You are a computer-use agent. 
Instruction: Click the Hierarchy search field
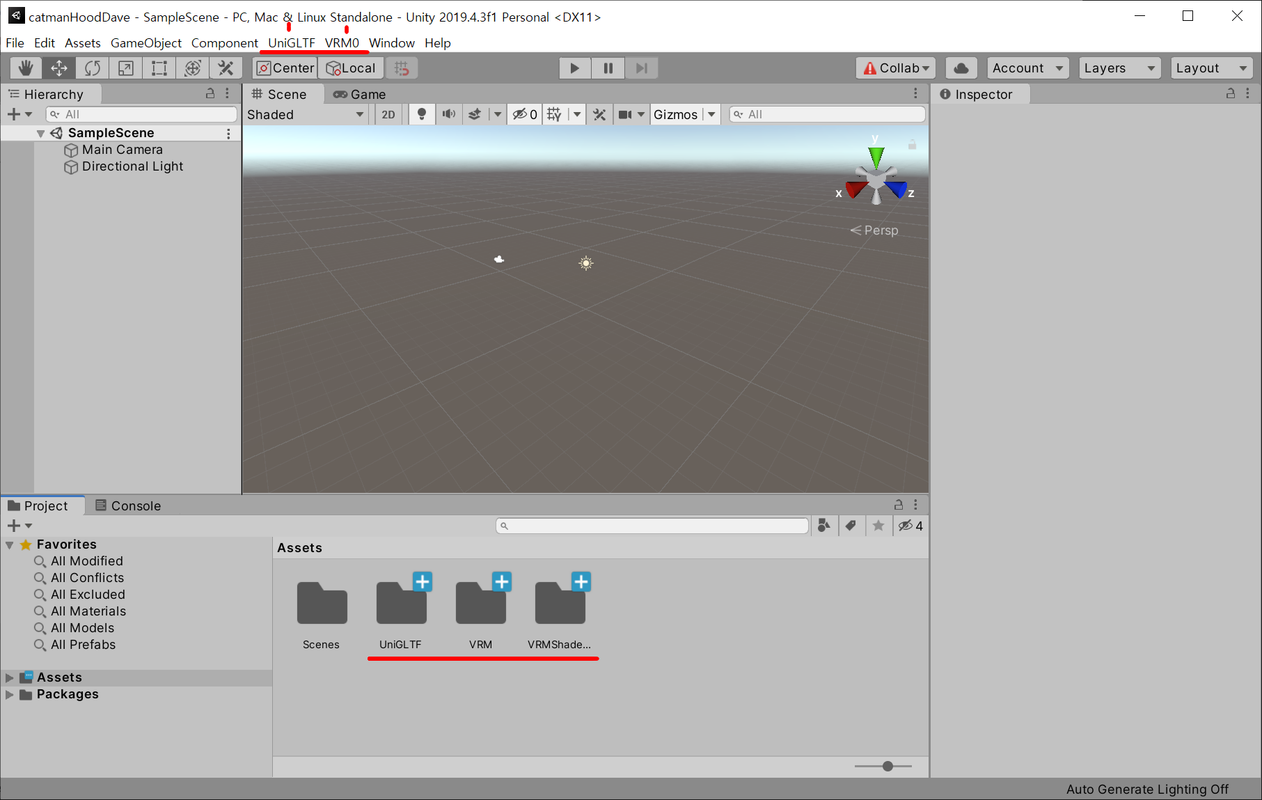(x=141, y=114)
